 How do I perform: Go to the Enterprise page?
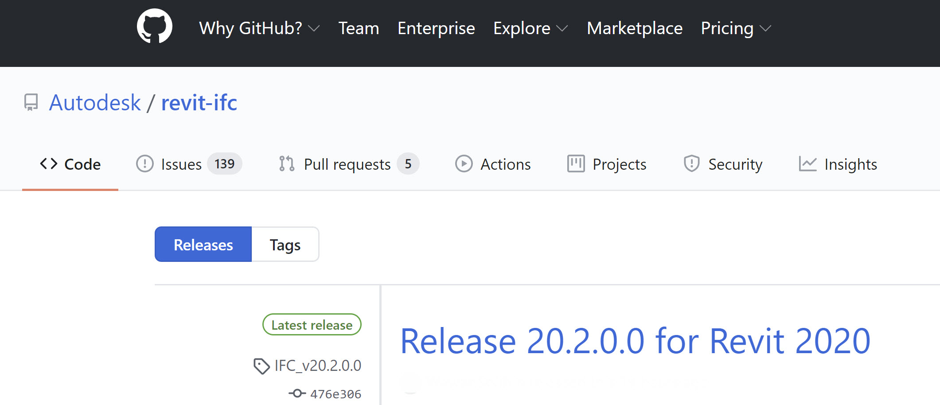coord(436,28)
